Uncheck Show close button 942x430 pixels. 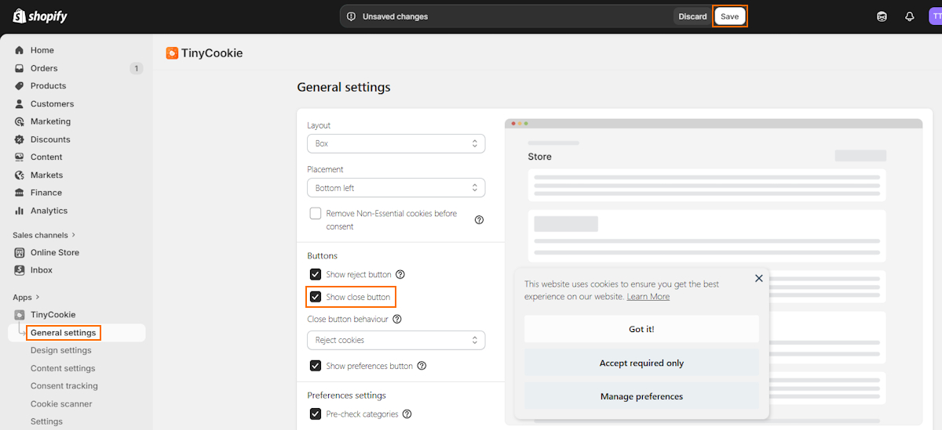[x=316, y=297]
